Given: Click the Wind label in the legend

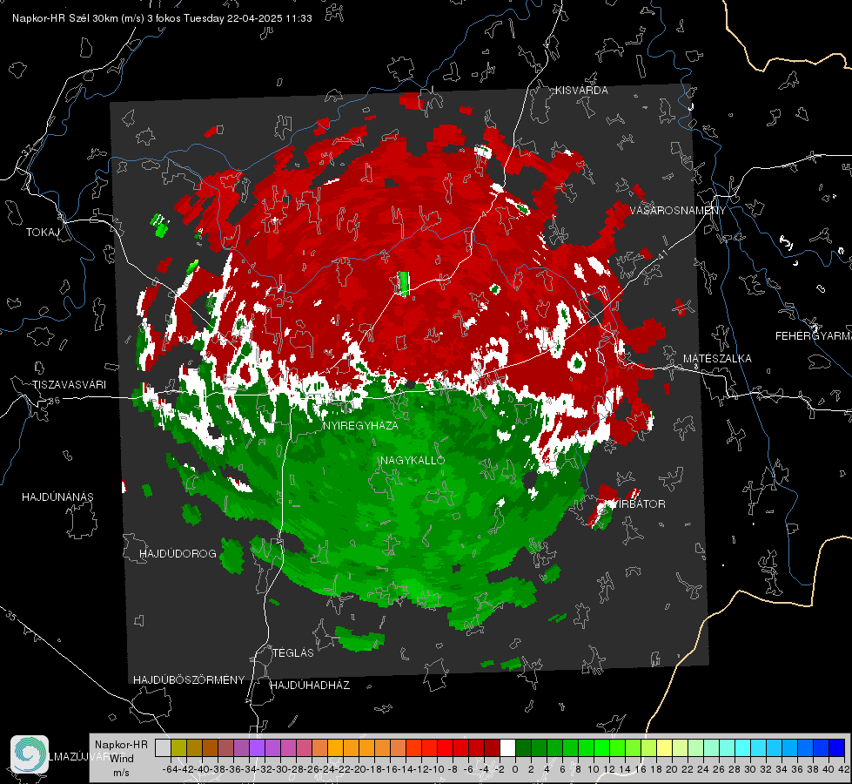Looking at the screenshot, I should pos(122,759).
